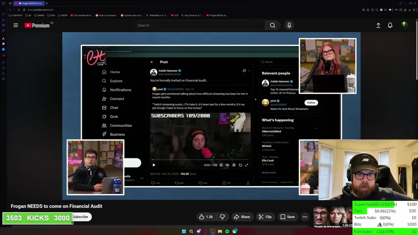Viewport: 418px width, 235px height.
Task: Focus the YouTube search field
Action: pyautogui.click(x=199, y=25)
